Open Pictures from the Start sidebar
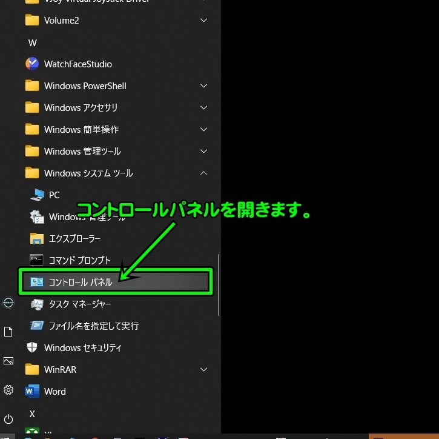The height and width of the screenshot is (439, 439). click(x=8, y=361)
